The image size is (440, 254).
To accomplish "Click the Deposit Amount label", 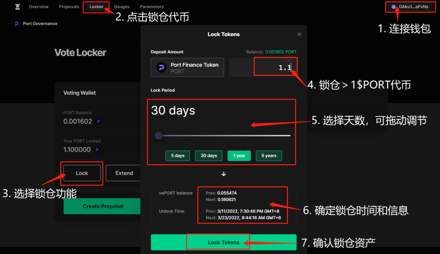I will (167, 52).
